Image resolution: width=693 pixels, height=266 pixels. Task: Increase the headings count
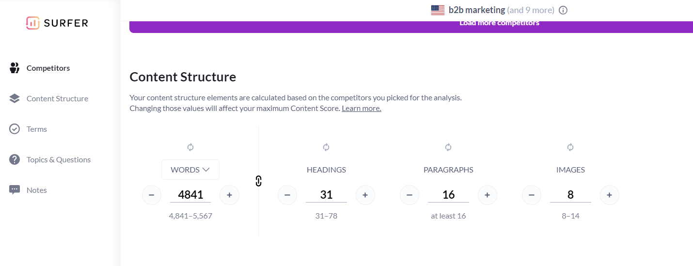tap(365, 195)
